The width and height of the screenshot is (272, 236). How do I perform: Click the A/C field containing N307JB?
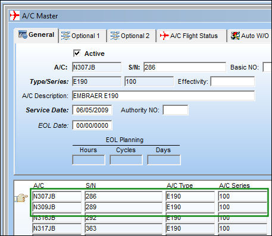(96, 67)
